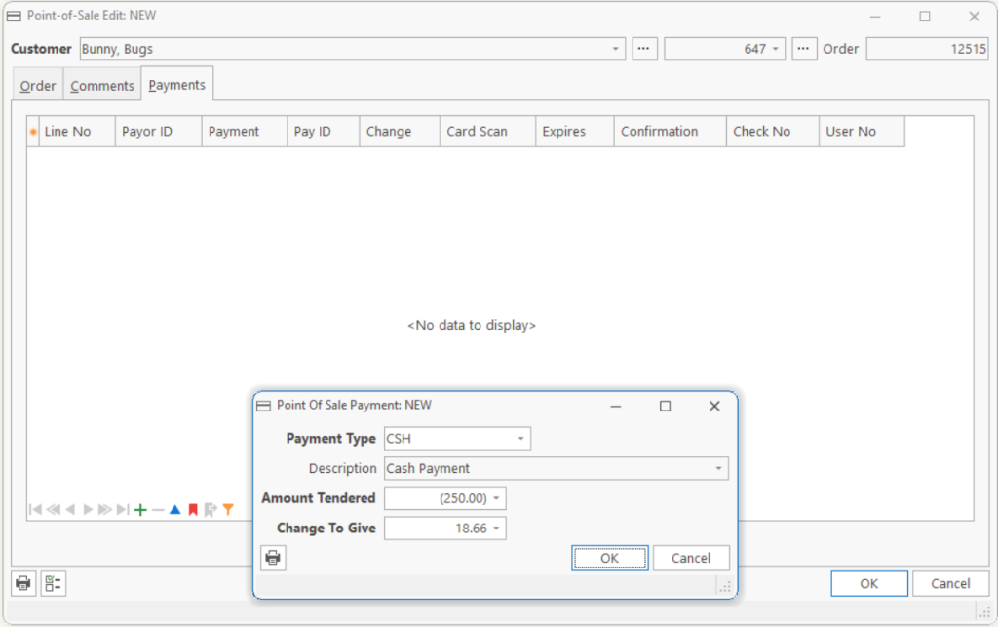The height and width of the screenshot is (627, 998).
Task: Click the Order number input field
Action: [927, 49]
